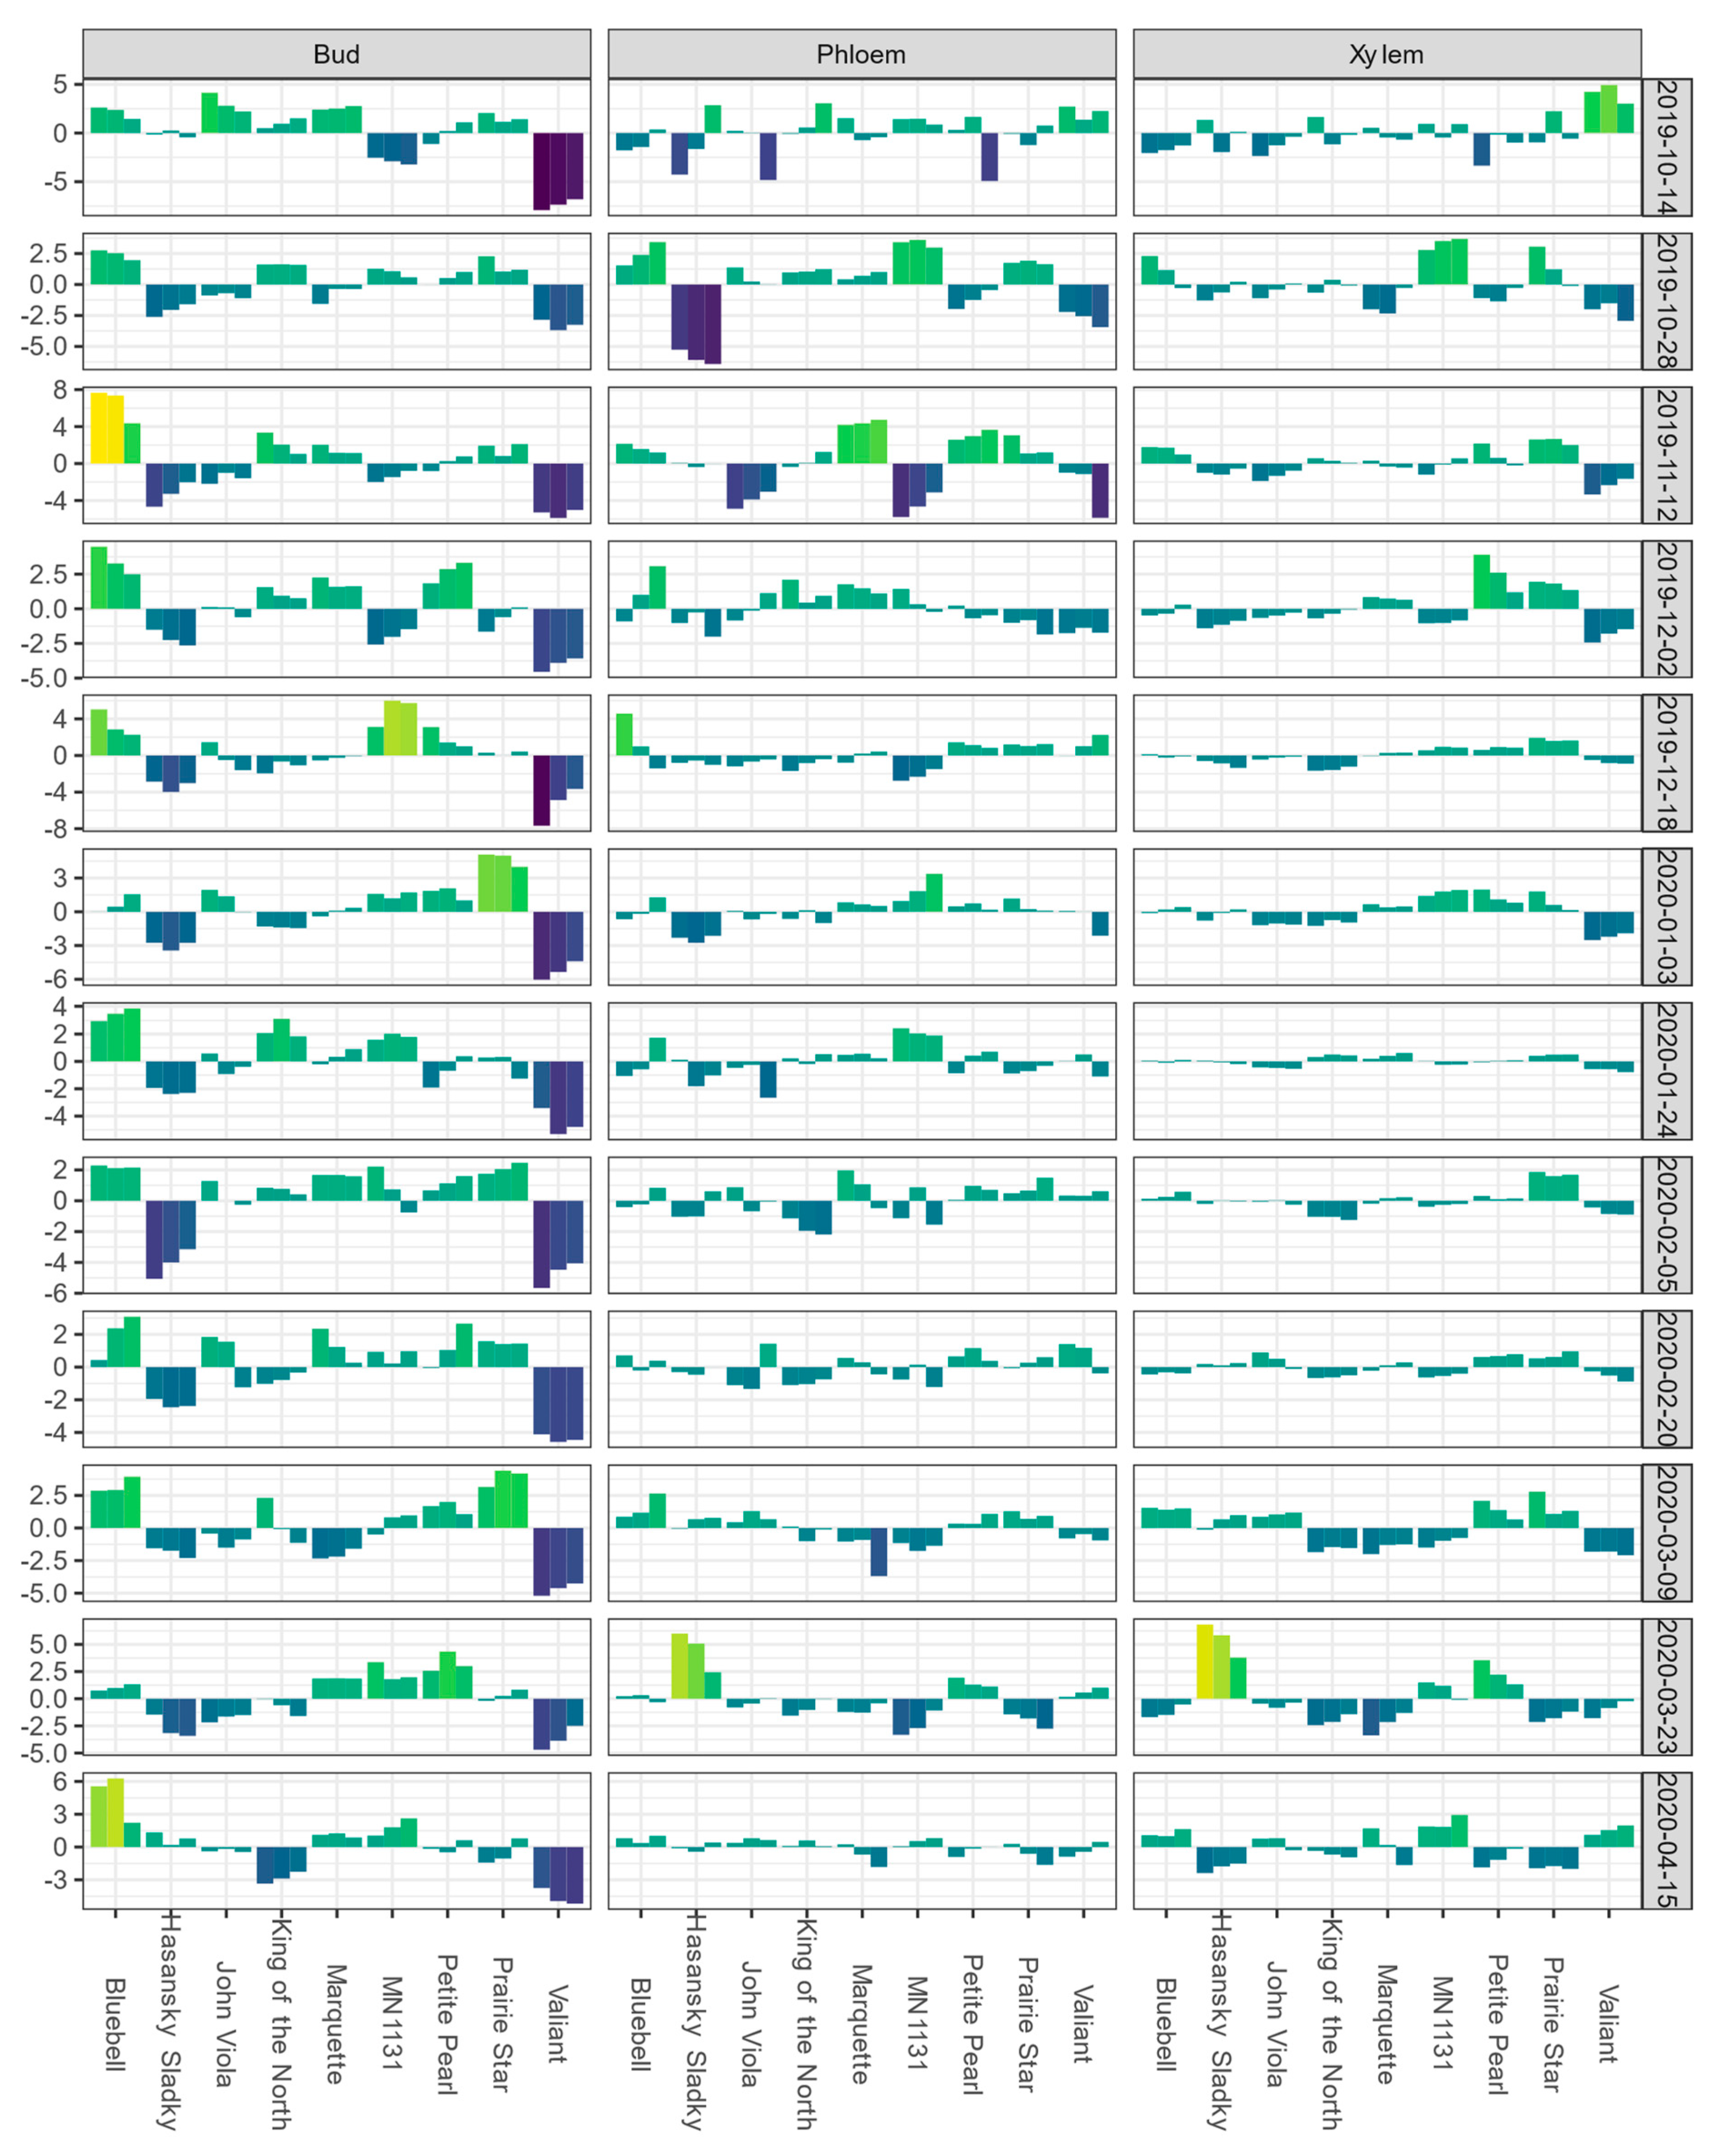
Task: Click the 2020-04-15 row strip label
Action: pyautogui.click(x=1666, y=1841)
